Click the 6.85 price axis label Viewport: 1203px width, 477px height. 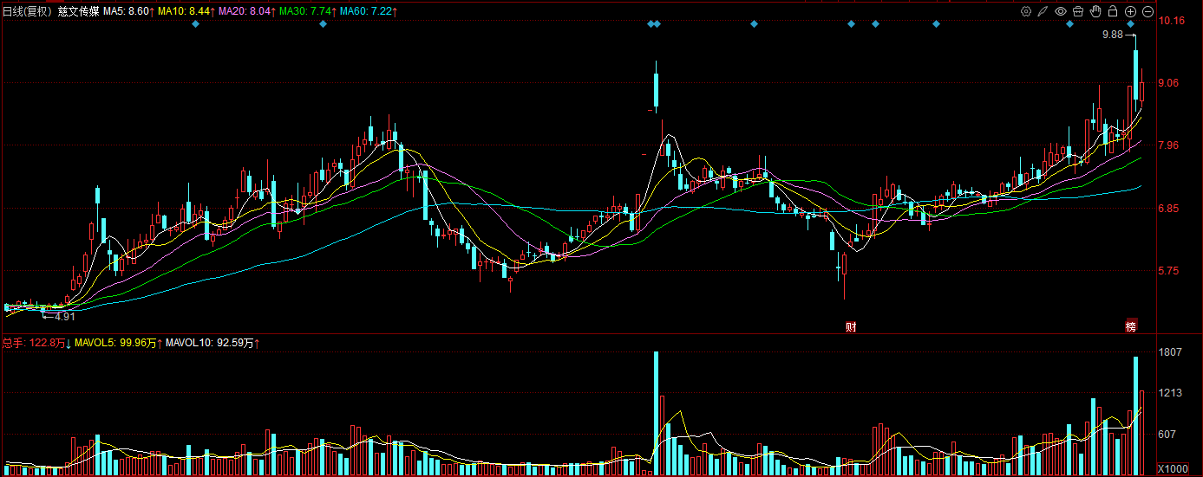click(x=1170, y=209)
